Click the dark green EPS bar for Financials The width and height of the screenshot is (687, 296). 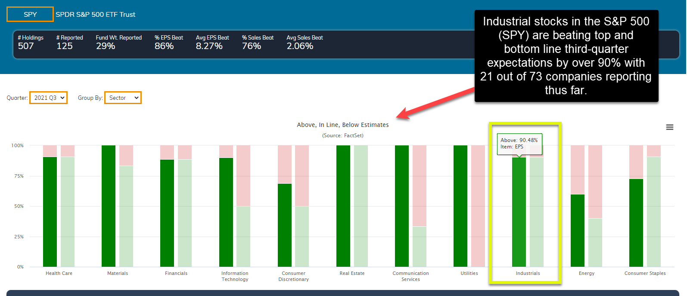[x=167, y=213]
